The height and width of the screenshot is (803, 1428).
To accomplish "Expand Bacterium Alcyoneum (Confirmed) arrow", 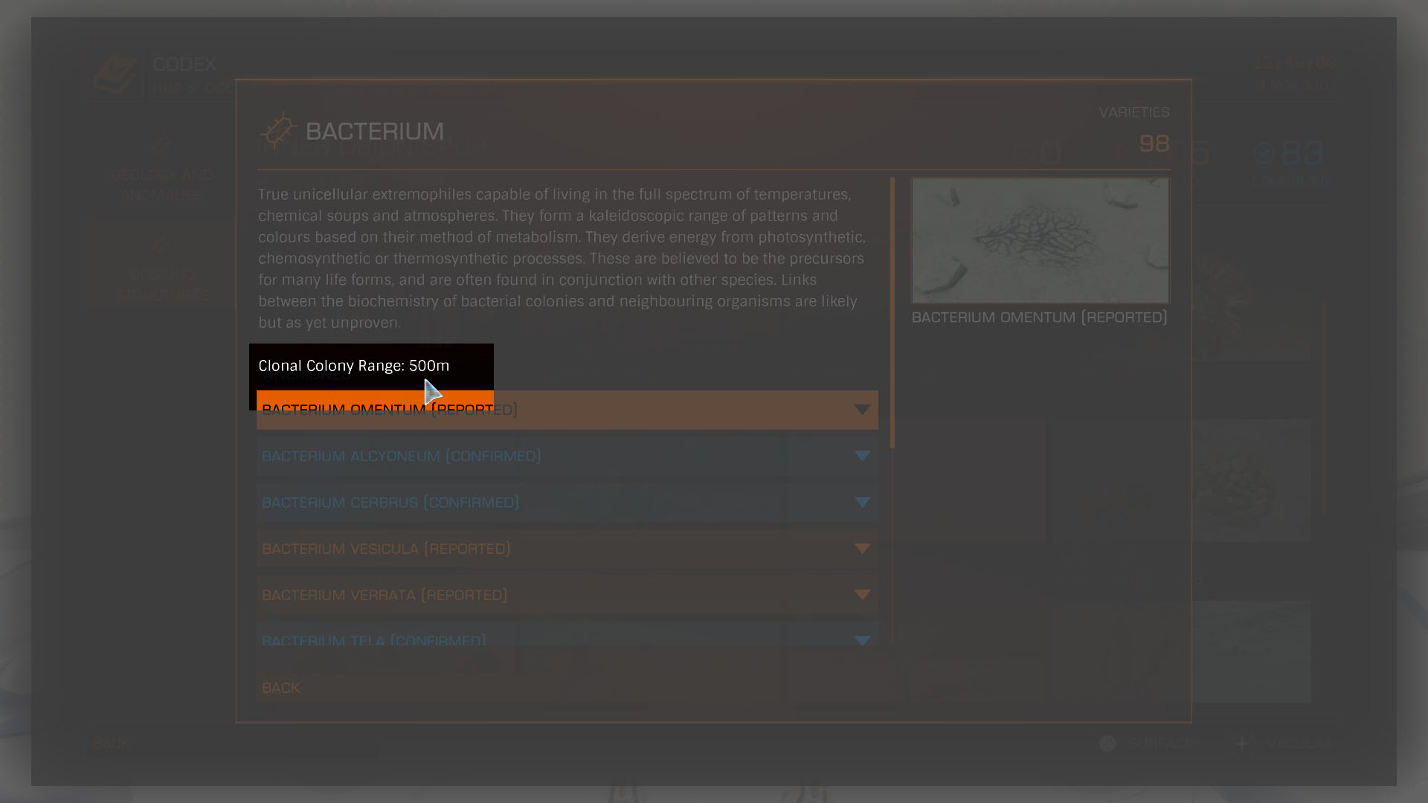I will pos(862,456).
